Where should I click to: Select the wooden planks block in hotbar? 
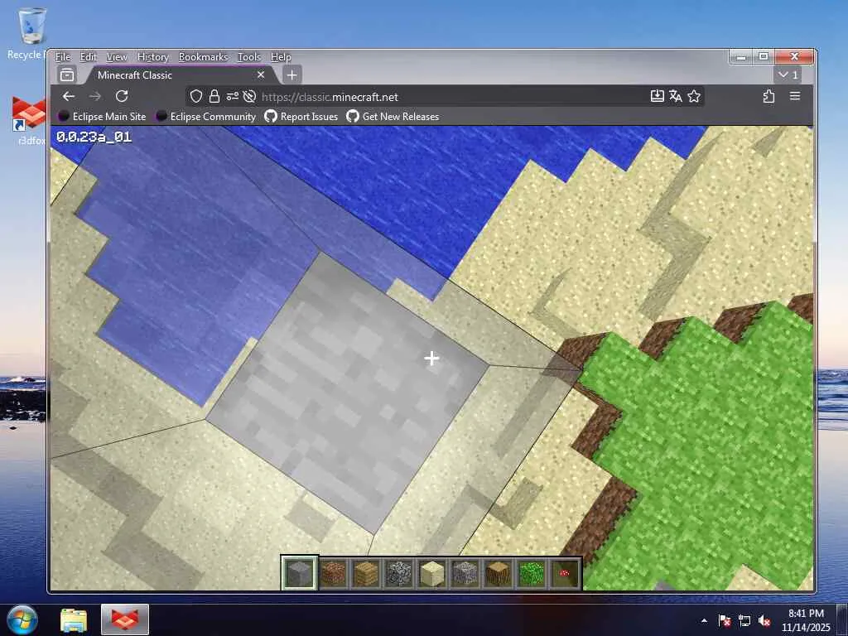click(365, 573)
